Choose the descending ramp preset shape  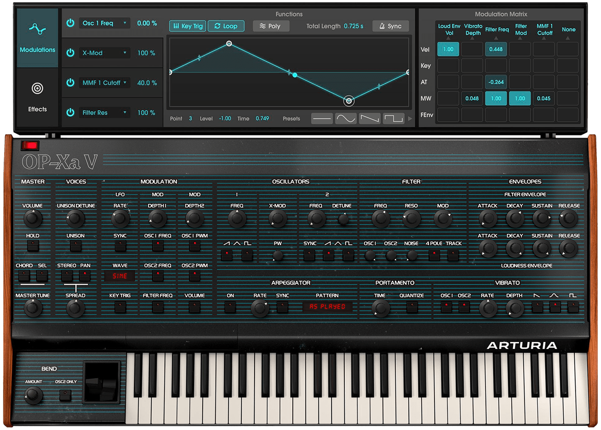(x=370, y=118)
